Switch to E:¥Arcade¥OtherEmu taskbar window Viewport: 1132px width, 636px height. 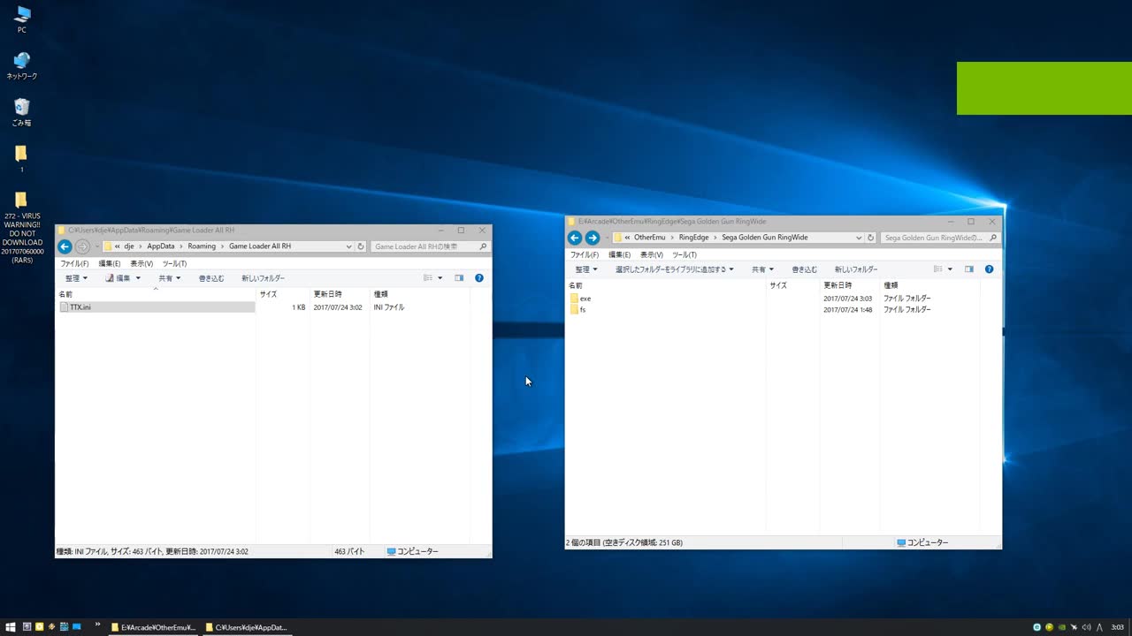coord(153,627)
